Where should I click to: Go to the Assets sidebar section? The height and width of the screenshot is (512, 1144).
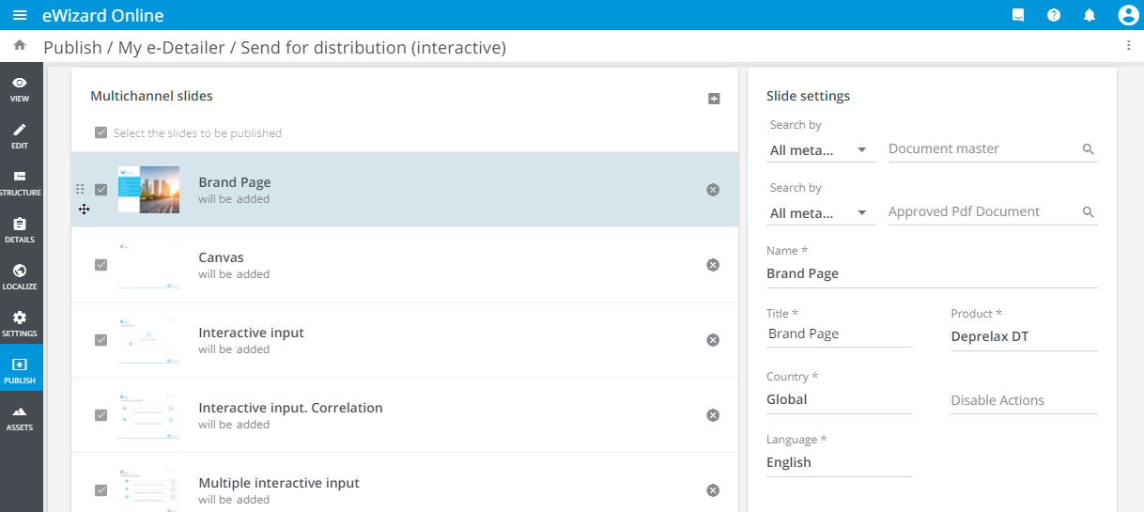pyautogui.click(x=20, y=418)
